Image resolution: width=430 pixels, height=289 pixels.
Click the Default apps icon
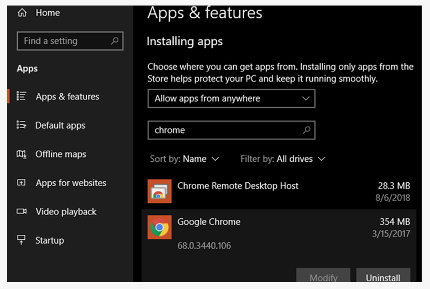pos(22,125)
